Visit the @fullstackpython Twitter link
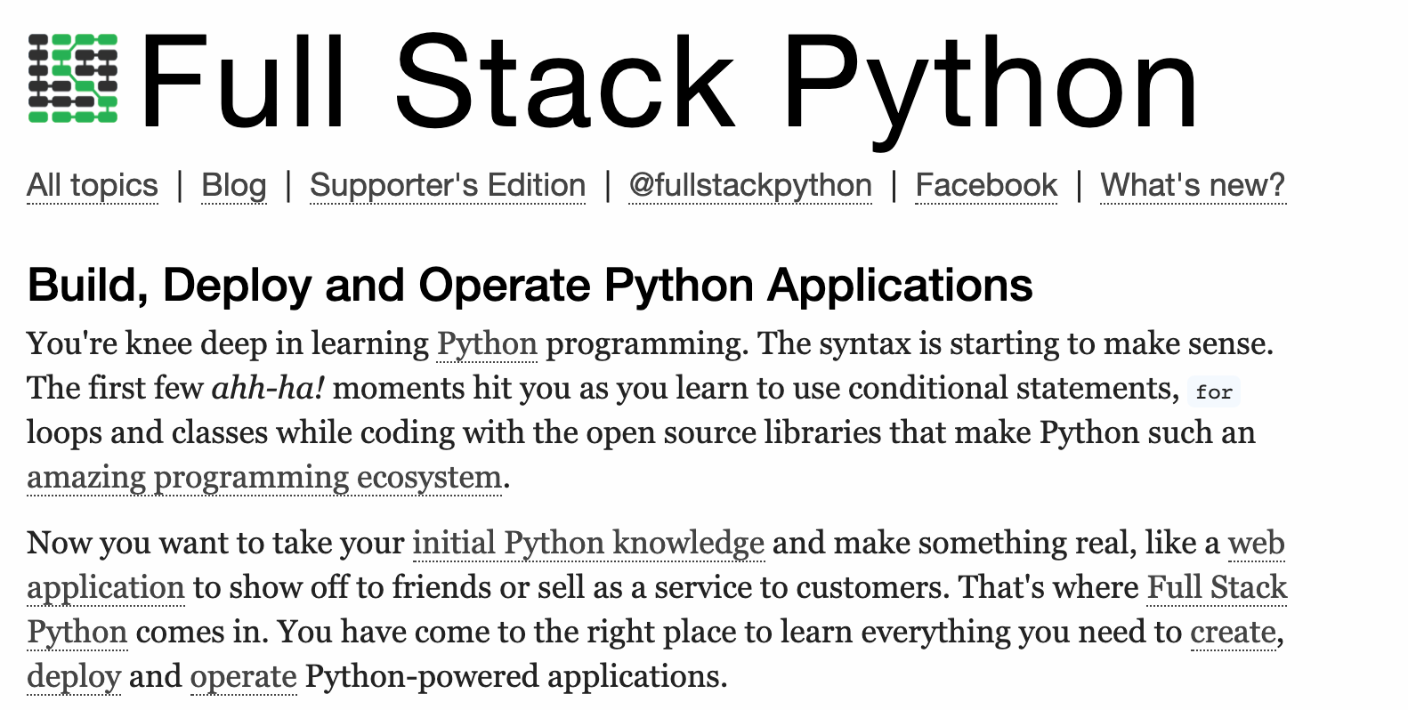 750,186
